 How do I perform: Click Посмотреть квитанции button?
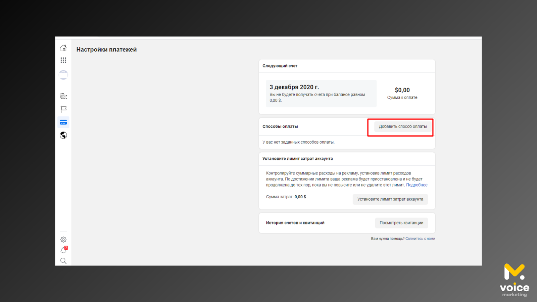(401, 223)
